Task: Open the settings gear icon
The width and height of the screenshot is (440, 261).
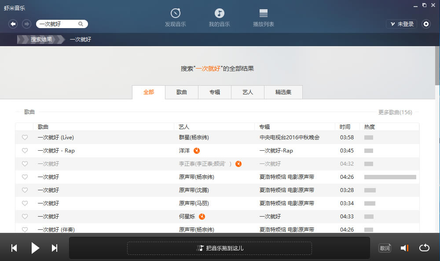Action: pyautogui.click(x=425, y=24)
